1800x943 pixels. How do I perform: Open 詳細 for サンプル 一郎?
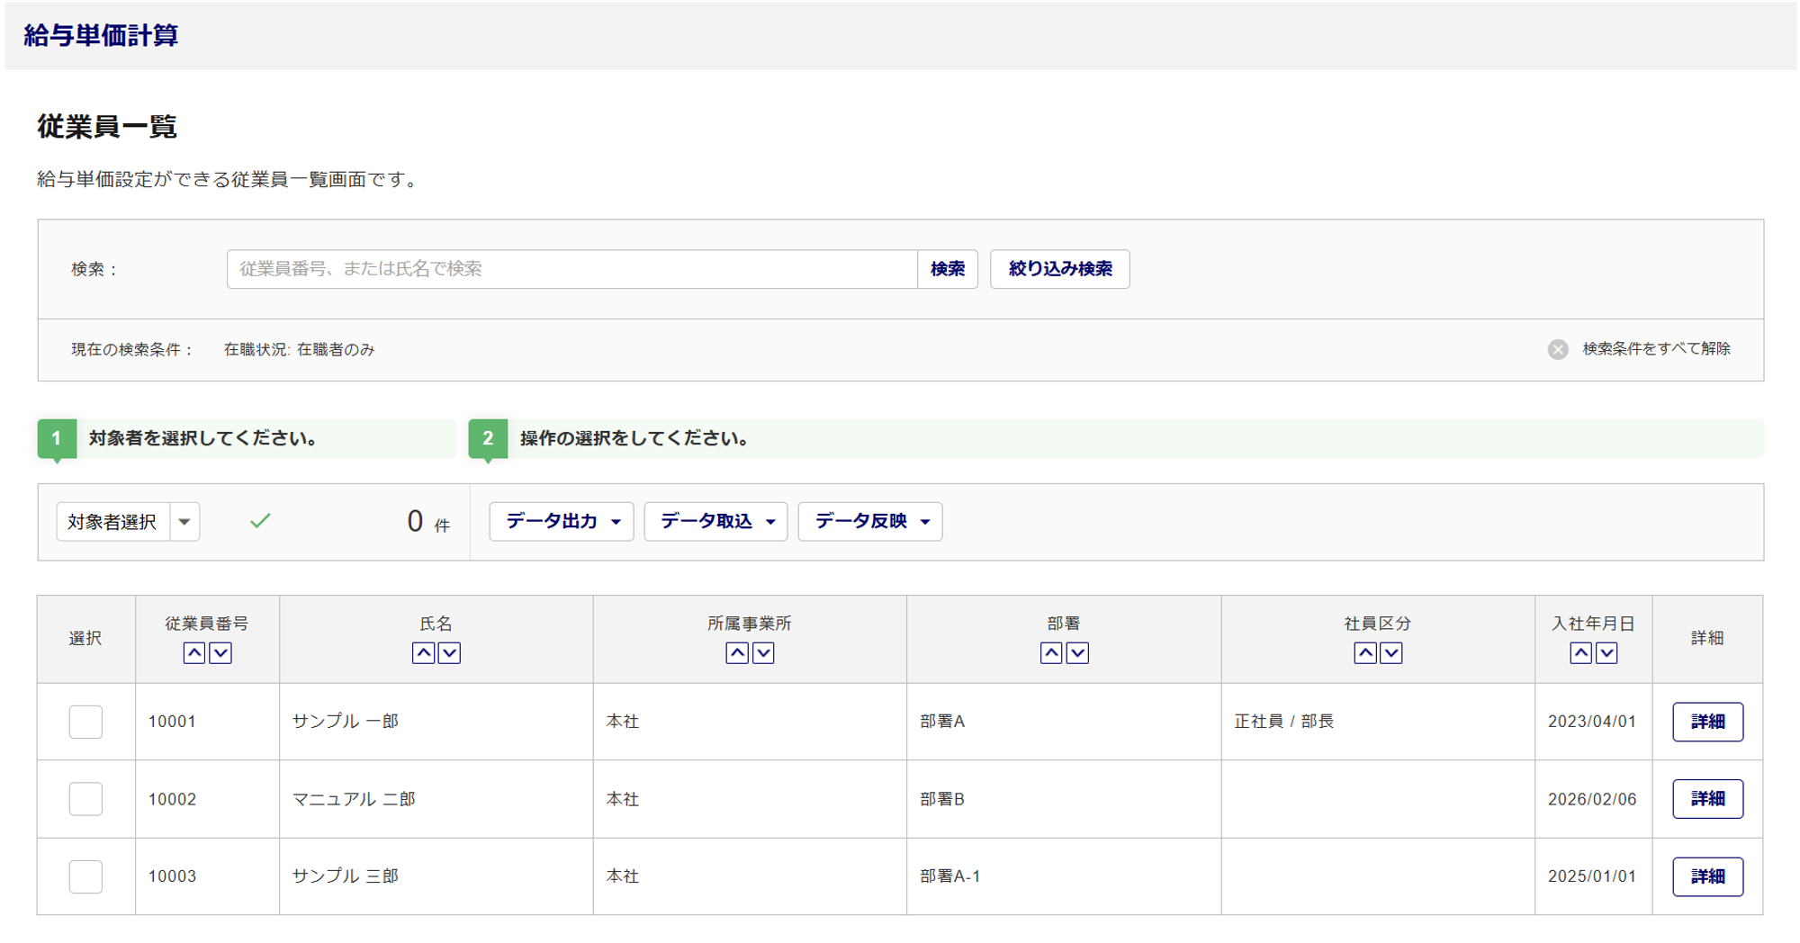(1707, 722)
